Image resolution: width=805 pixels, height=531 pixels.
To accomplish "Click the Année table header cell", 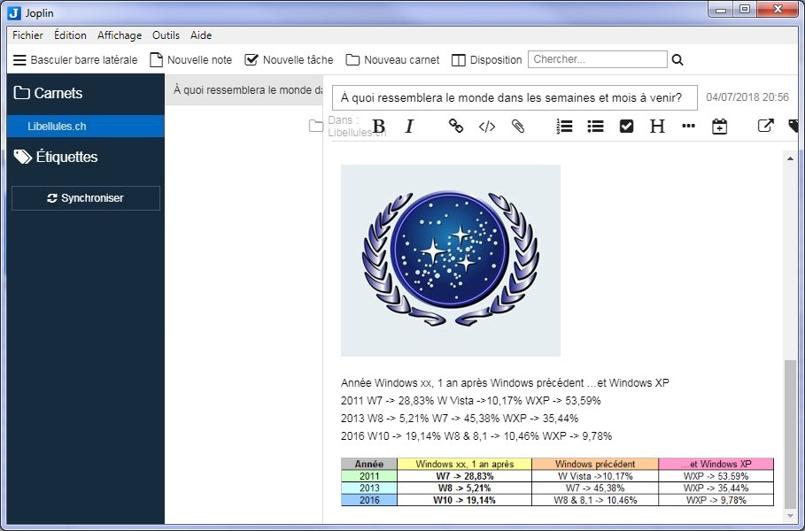I will click(x=369, y=465).
